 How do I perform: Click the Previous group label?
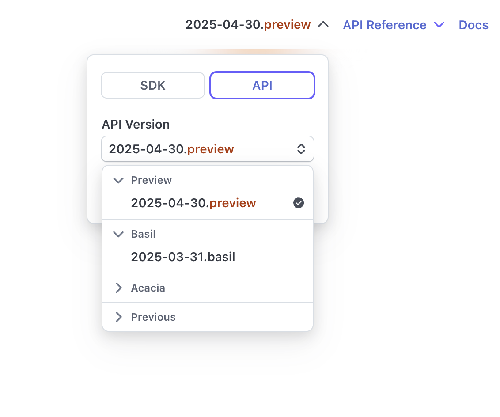(153, 317)
